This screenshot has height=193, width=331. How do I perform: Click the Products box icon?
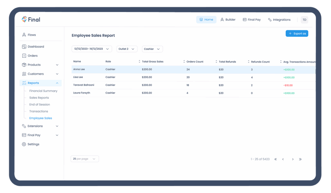(24, 65)
